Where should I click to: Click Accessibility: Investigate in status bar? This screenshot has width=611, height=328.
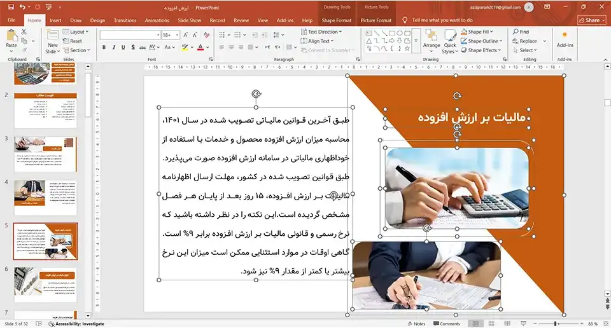pos(76,324)
